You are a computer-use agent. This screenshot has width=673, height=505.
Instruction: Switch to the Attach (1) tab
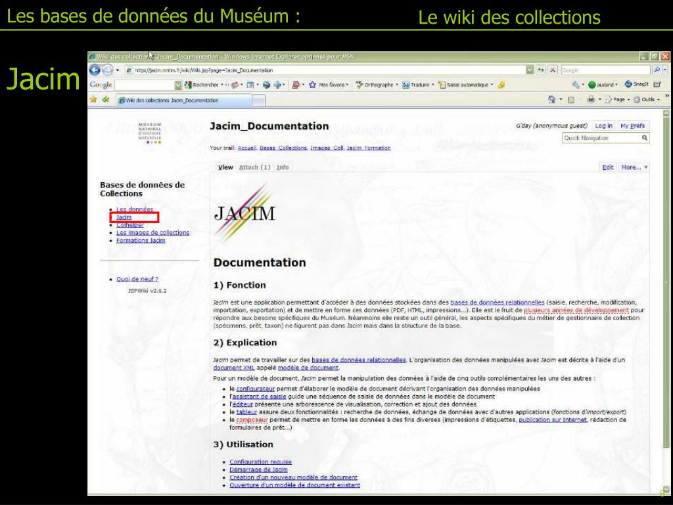pos(254,167)
